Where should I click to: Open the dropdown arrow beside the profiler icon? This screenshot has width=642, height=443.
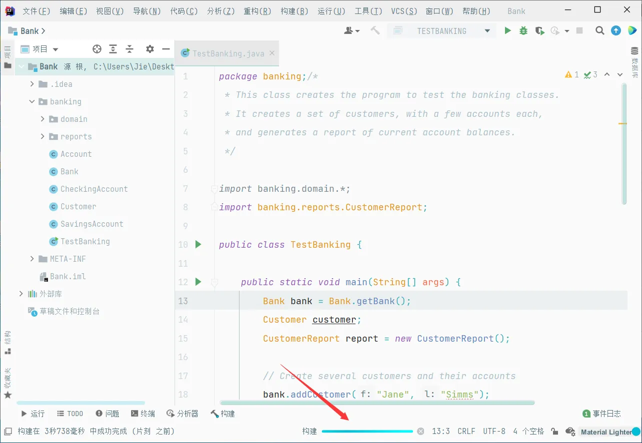(566, 31)
